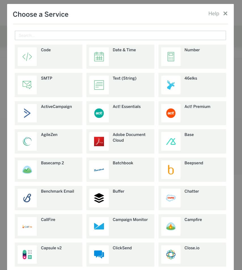
Task: Click the Basecamp 2 mountain icon
Action: (27, 170)
